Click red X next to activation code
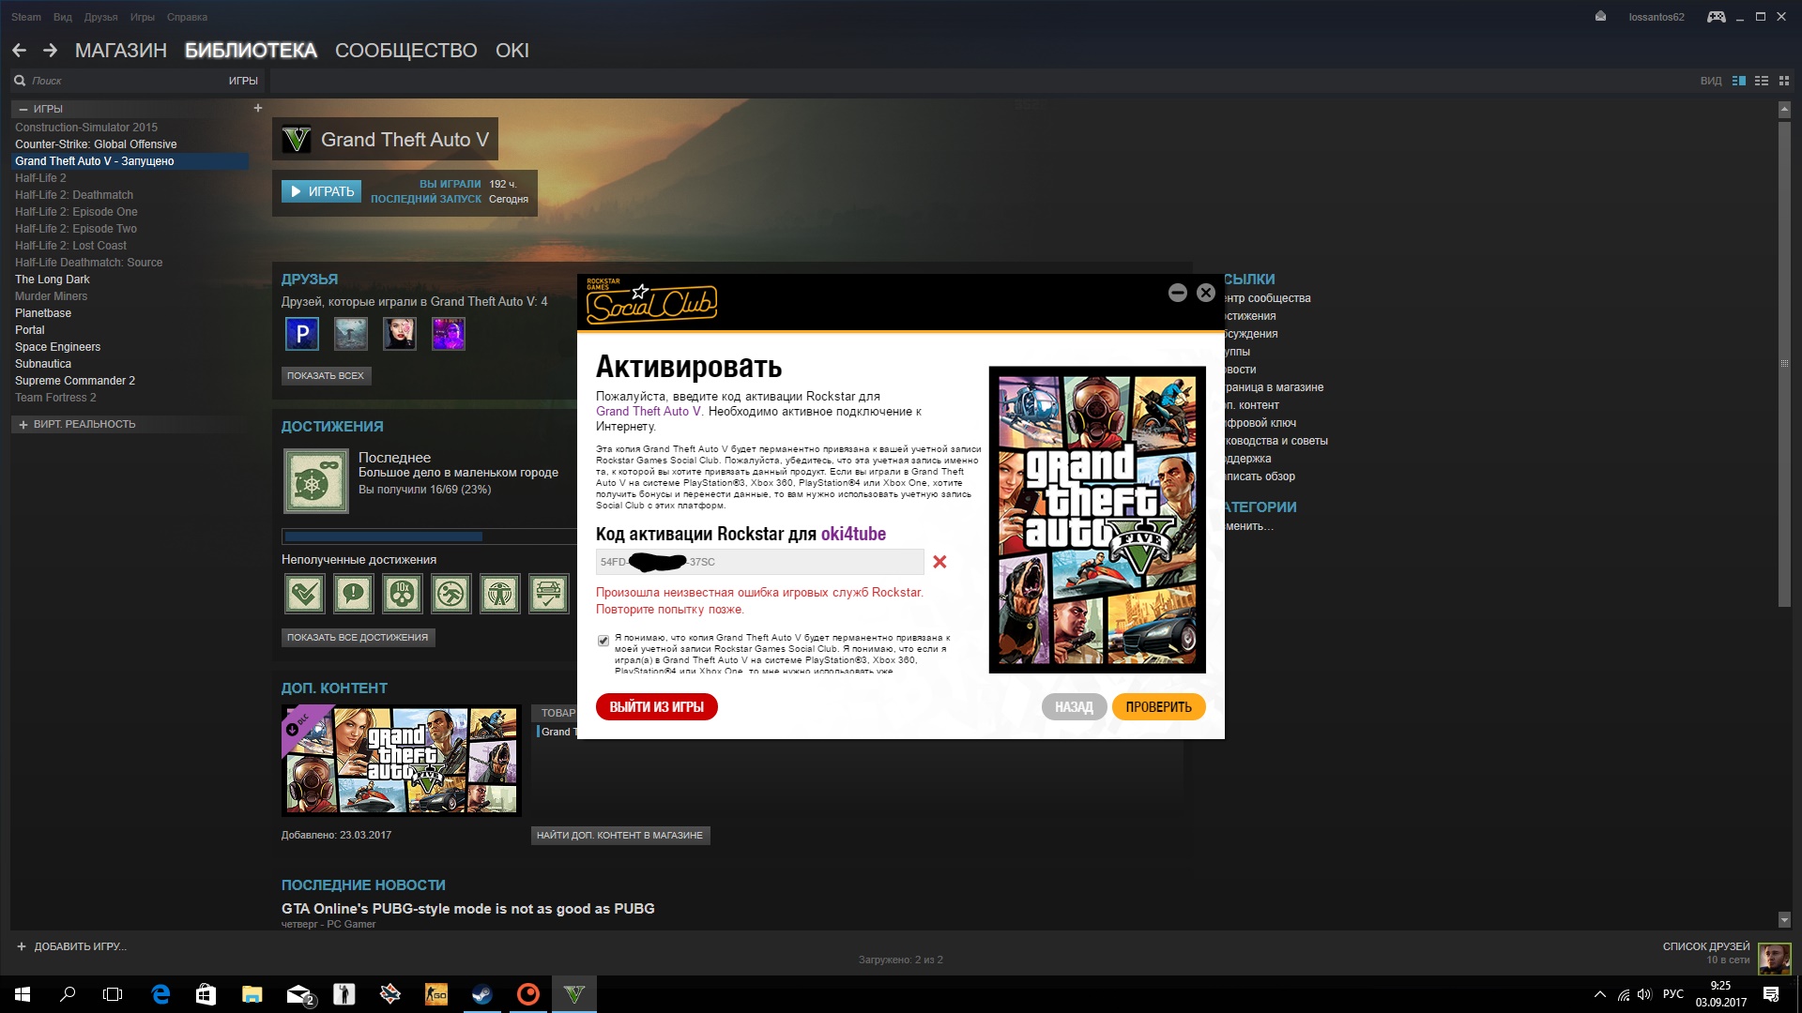1802x1013 pixels. (939, 562)
